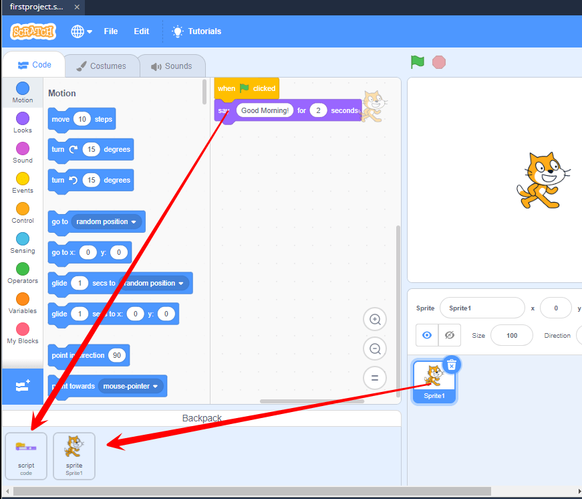Click the red stop sign
This screenshot has height=499, width=582.
[x=438, y=62]
